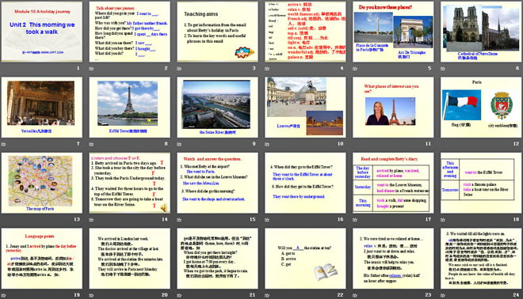Click the slide number label '19'
This screenshot has height=299, width=523.
tap(77, 295)
